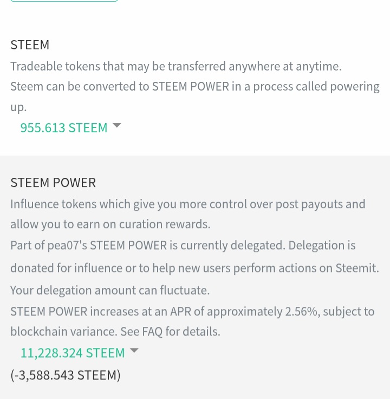The height and width of the screenshot is (399, 390).
Task: Select the STEEM section heading
Action: pos(30,45)
